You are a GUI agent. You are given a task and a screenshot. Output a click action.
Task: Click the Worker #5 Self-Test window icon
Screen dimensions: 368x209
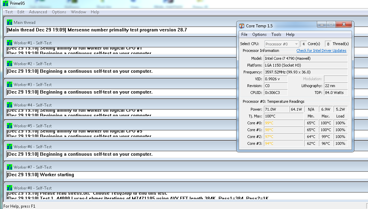[10, 126]
